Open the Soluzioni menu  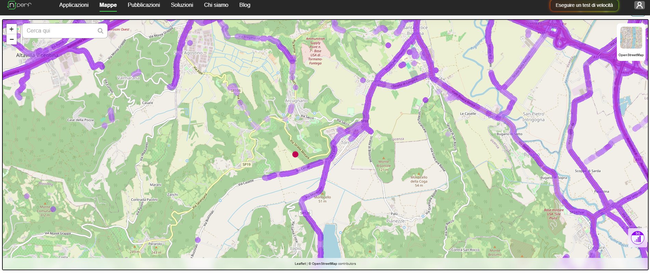coord(182,5)
